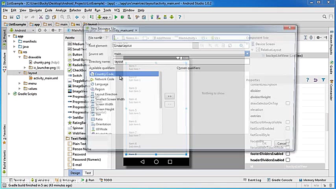The height and width of the screenshot is (189, 336).
Task: Expand the java folder
Action: 14,46
